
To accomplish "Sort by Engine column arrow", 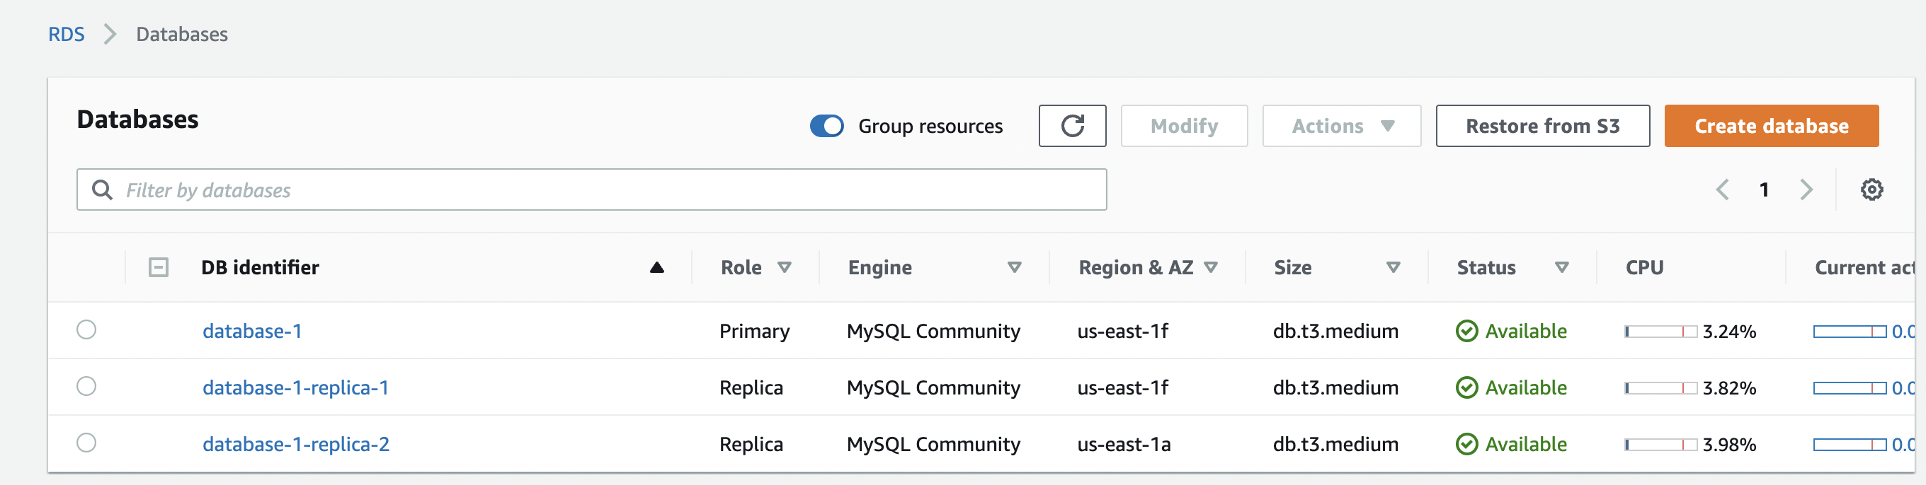I will pos(1014,268).
